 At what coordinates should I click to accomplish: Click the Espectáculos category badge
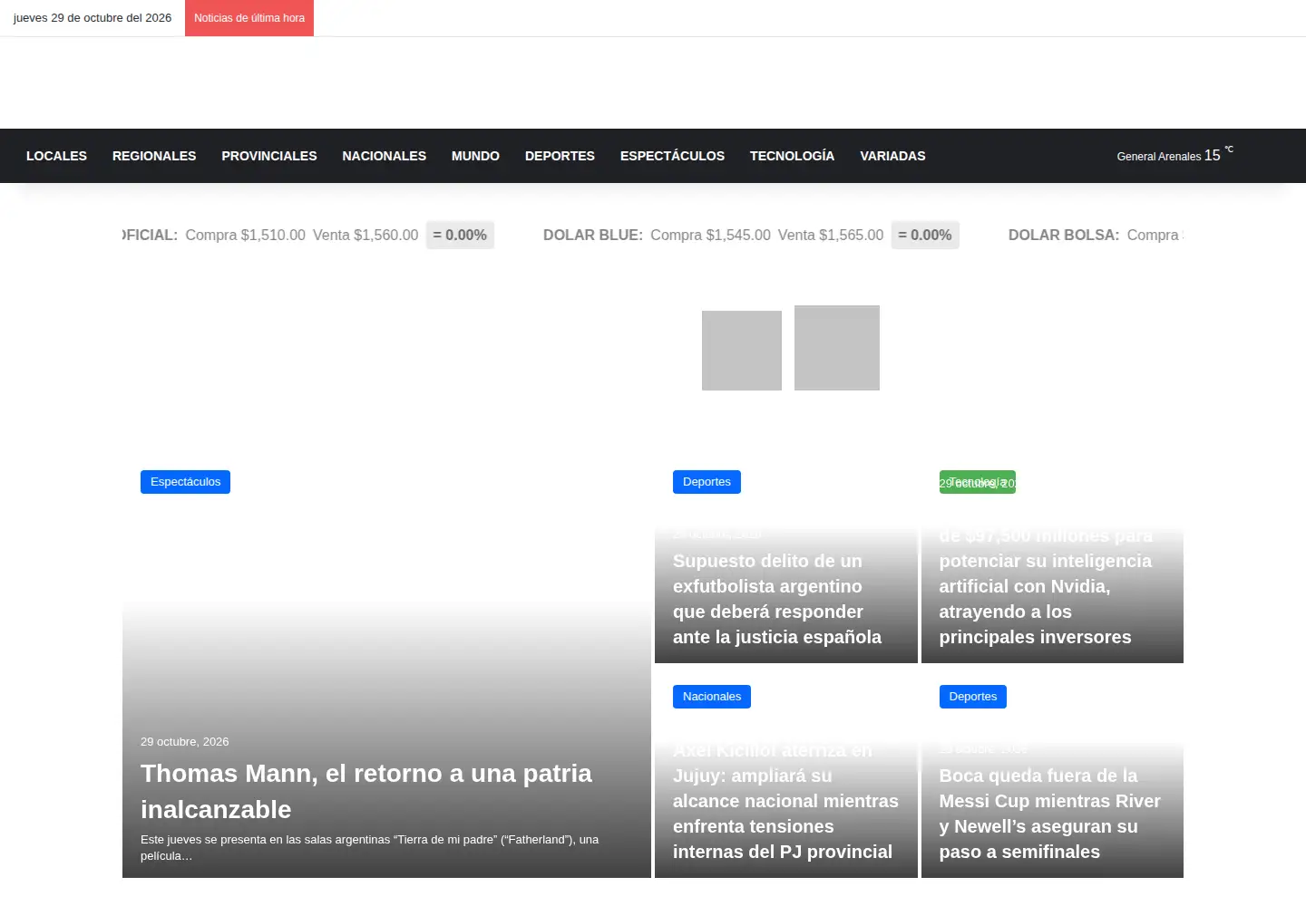[x=185, y=482]
